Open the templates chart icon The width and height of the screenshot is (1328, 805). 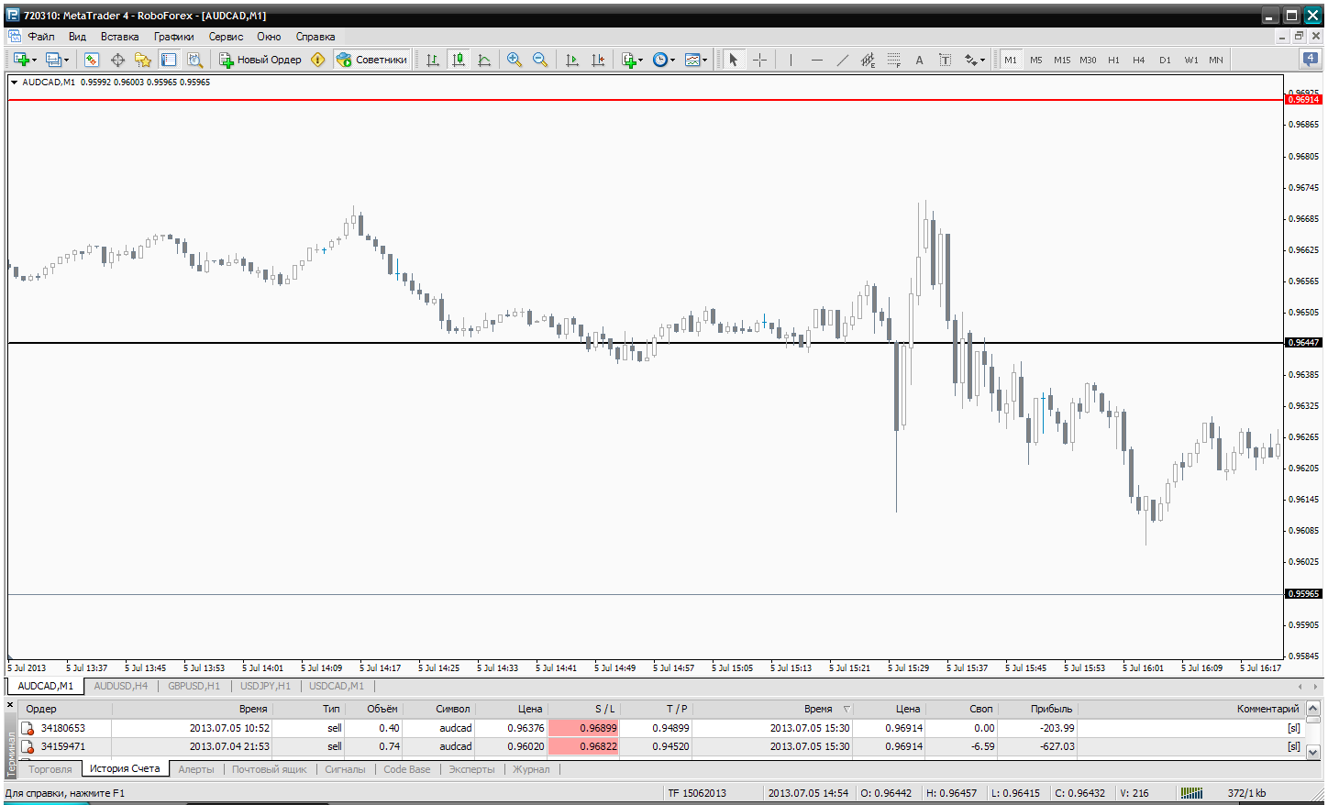(692, 60)
